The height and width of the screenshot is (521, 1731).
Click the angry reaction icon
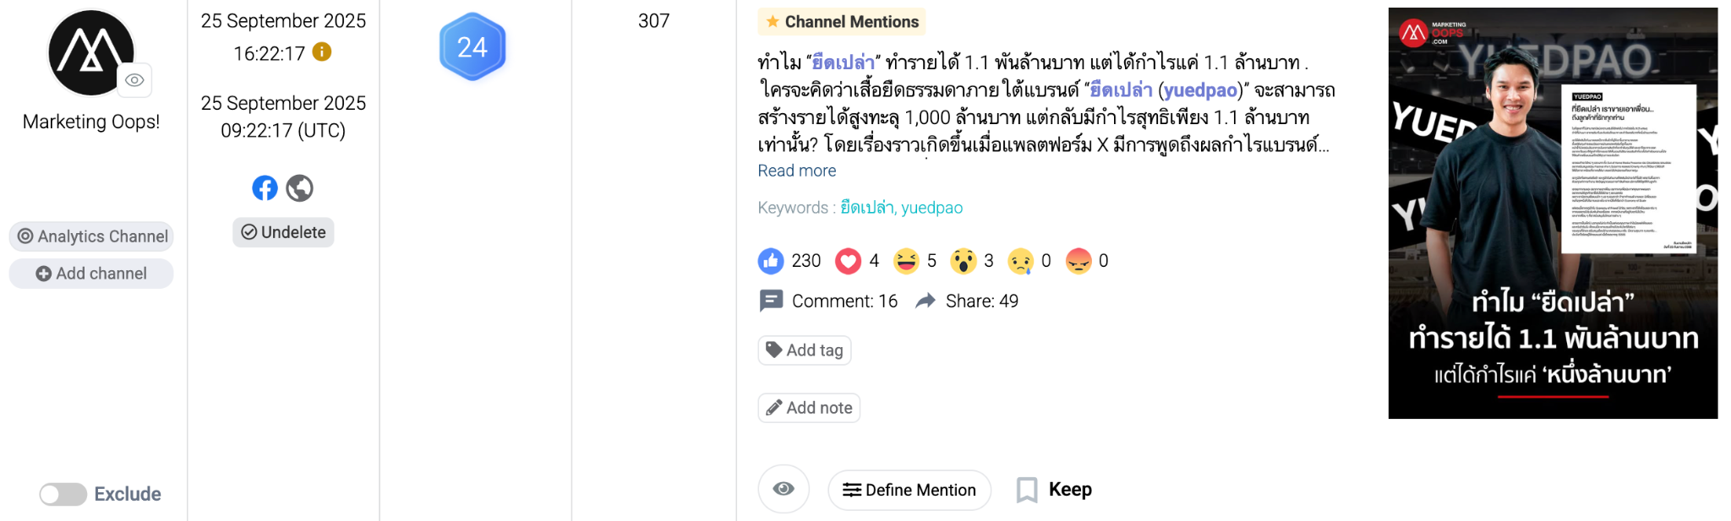pos(1078,261)
